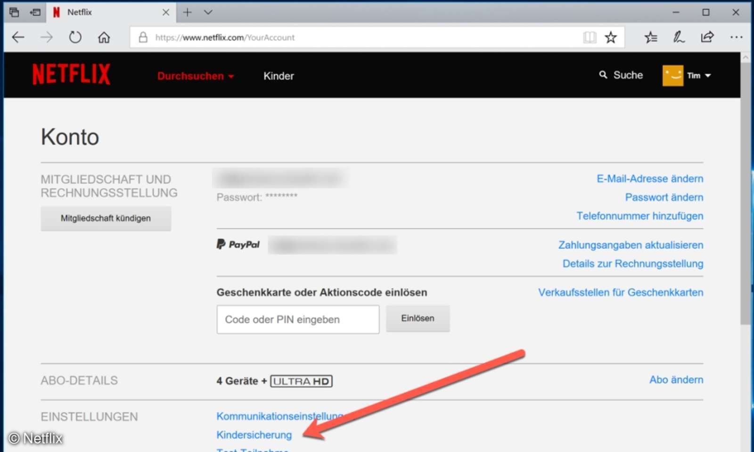This screenshot has height=452, width=754.
Task: Open Netflix search via magnifier icon
Action: tap(604, 75)
